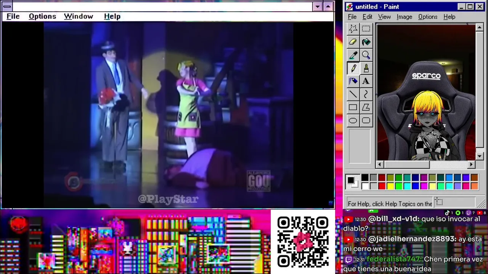Click the Paint icon in the title bar

click(x=350, y=6)
